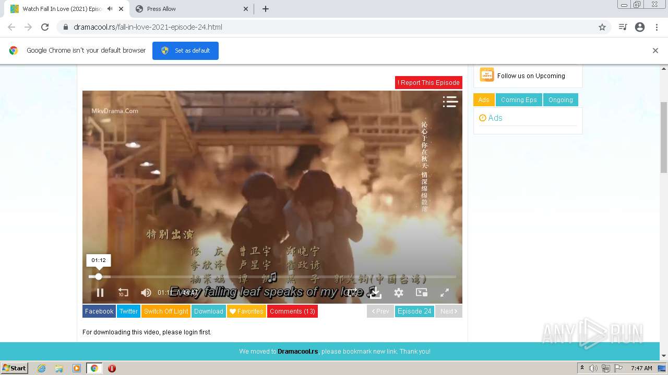
Task: Open Windows Start menu
Action: pyautogui.click(x=14, y=368)
